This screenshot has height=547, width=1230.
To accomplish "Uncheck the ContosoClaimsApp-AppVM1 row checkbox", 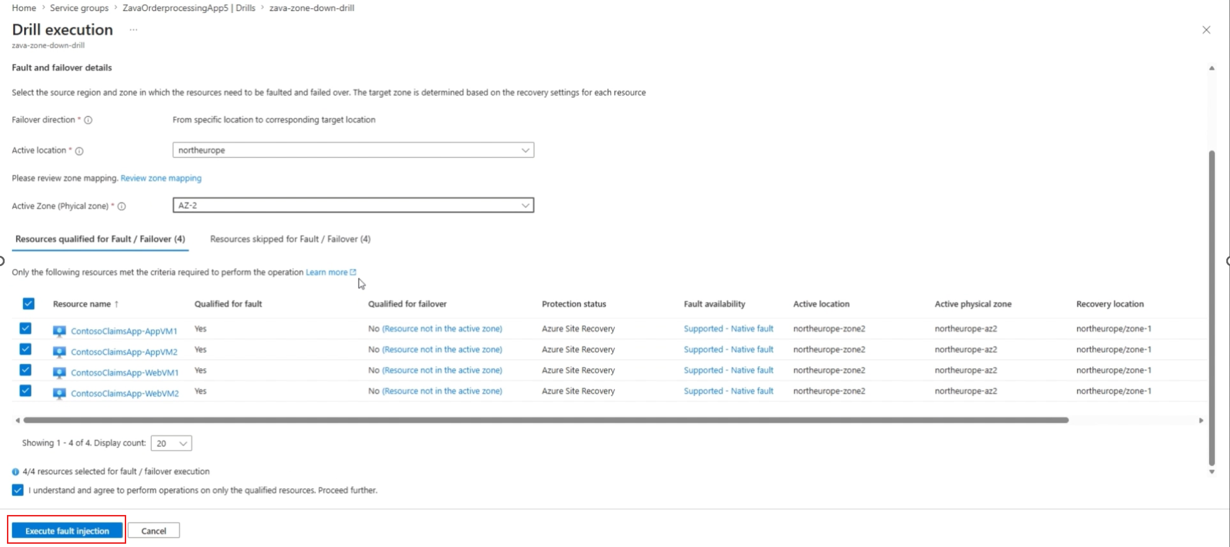I will 26,329.
